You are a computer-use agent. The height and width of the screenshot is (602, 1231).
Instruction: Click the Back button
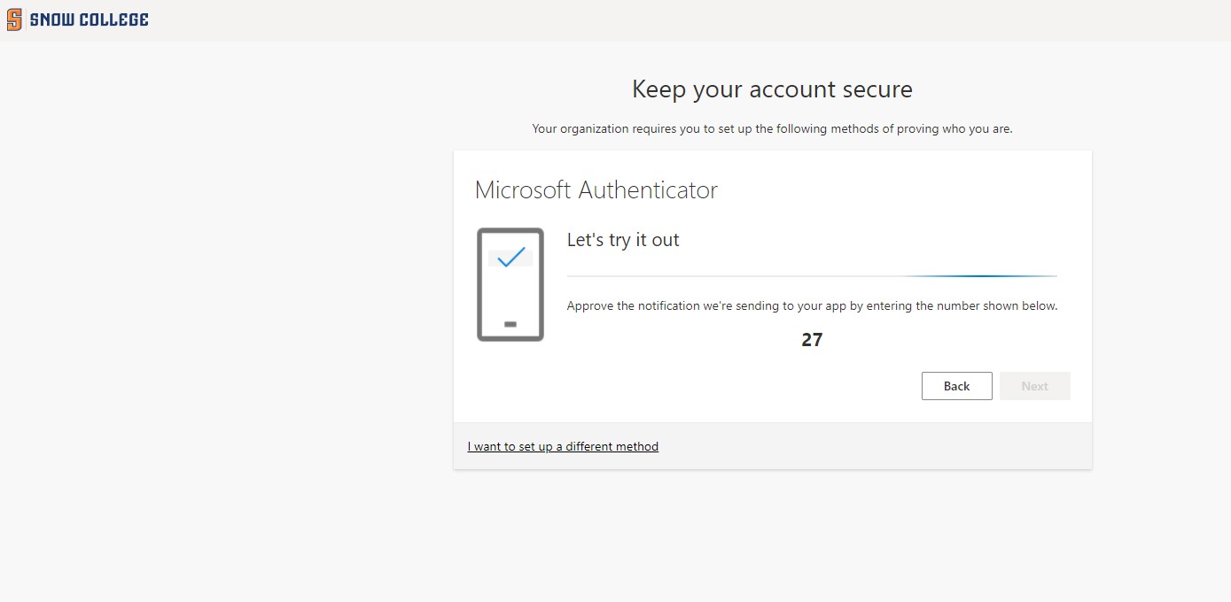tap(956, 386)
